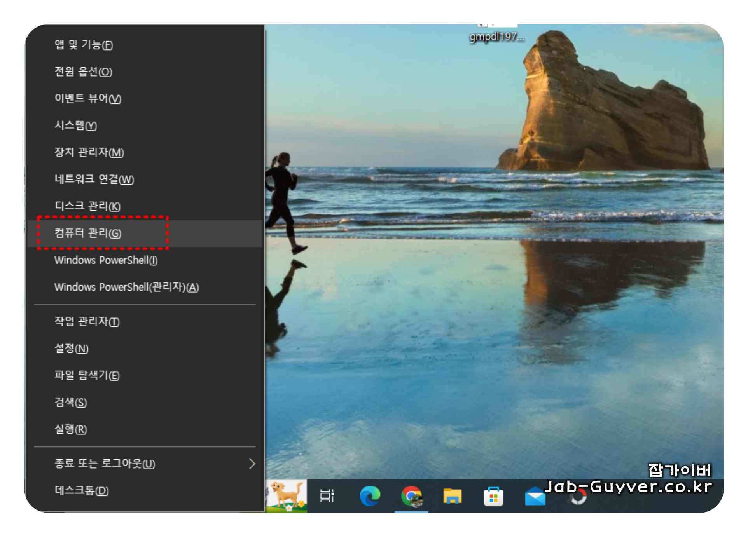Open 앱 및 기능(F) menu entry

[x=145, y=45]
